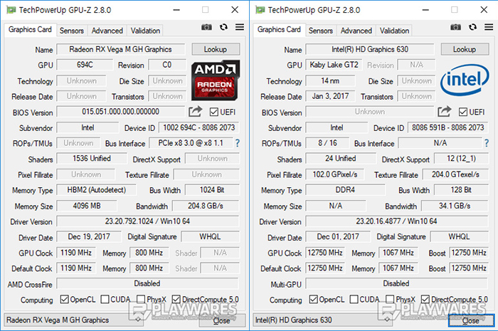Image resolution: width=498 pixels, height=331 pixels.
Task: Click the BIOS export share icon in the Intel window
Action: tap(444, 112)
